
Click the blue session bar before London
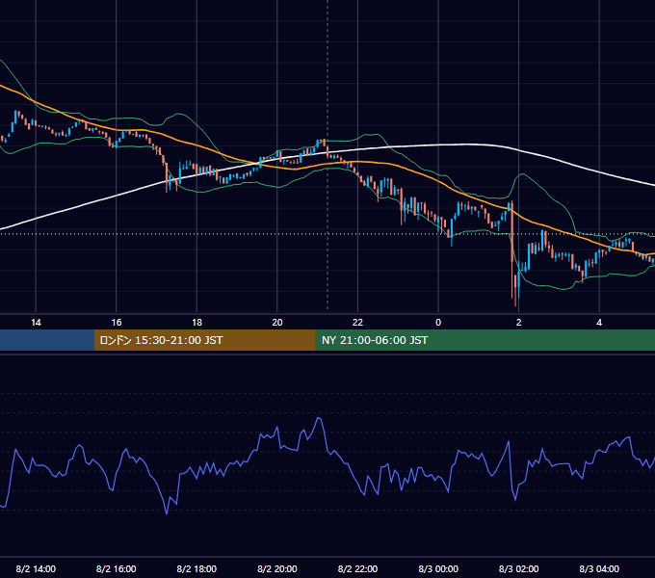pos(47,340)
